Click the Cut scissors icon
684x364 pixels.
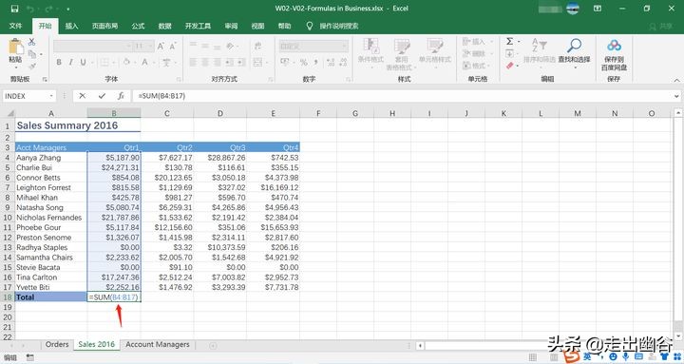point(32,42)
